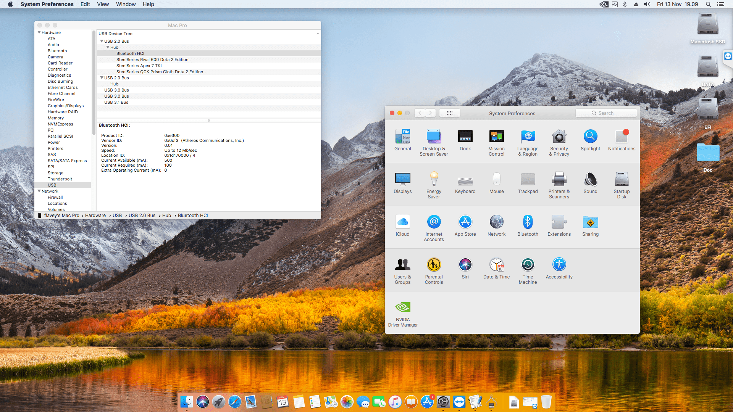The image size is (733, 412).
Task: Select Graphics/Displays in the sidebar
Action: 65,106
